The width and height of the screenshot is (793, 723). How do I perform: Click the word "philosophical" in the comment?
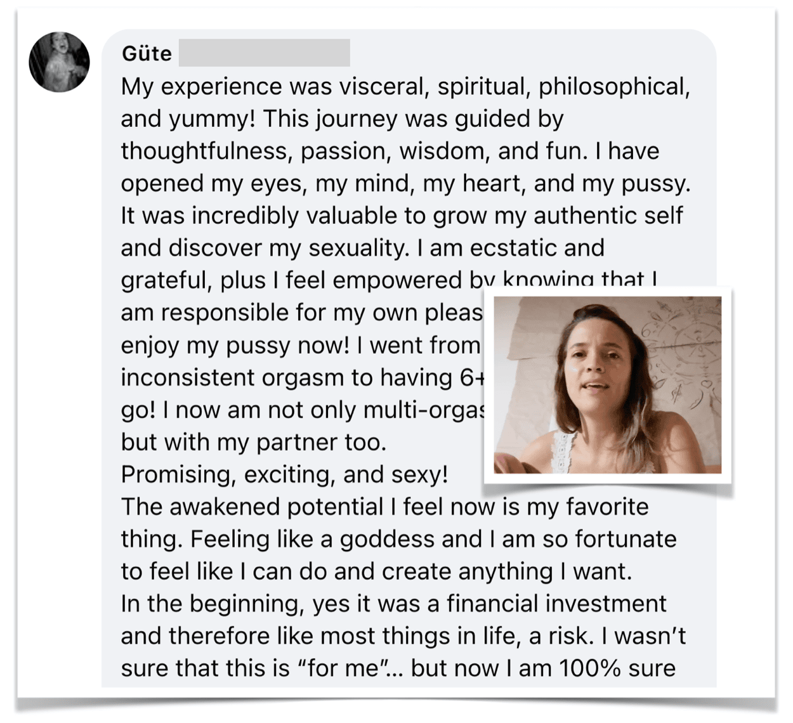(613, 86)
